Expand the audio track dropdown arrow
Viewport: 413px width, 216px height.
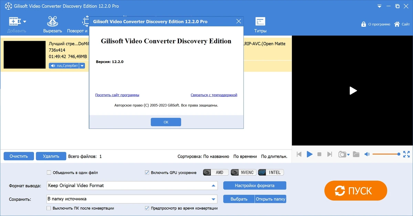82,65
